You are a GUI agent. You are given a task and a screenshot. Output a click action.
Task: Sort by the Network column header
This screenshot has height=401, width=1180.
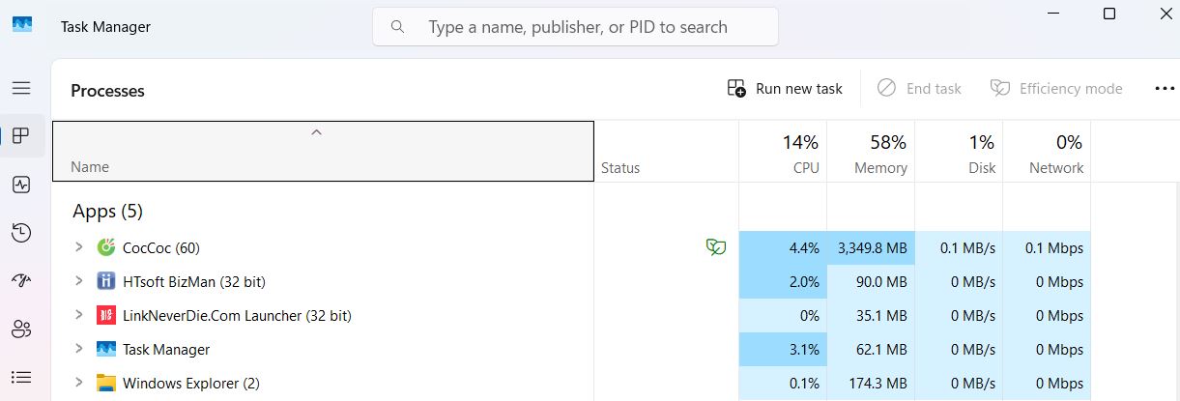click(x=1047, y=151)
